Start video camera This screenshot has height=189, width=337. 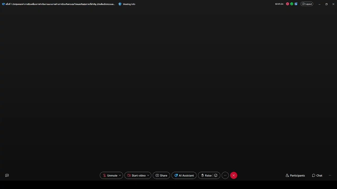click(x=136, y=175)
